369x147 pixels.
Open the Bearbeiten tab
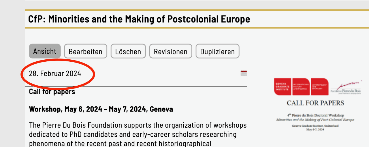click(x=85, y=52)
